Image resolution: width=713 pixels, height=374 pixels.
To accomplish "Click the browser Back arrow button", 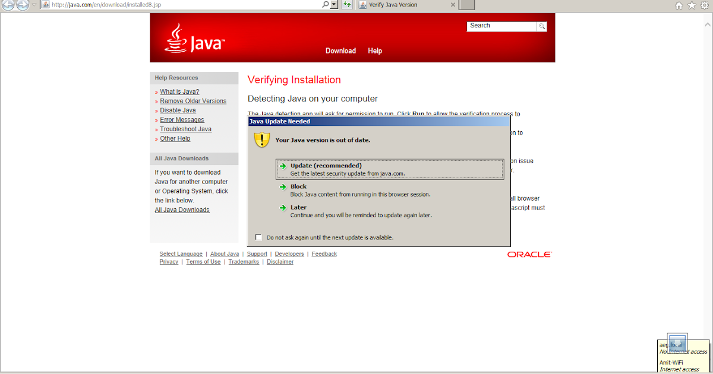I will pos(8,5).
